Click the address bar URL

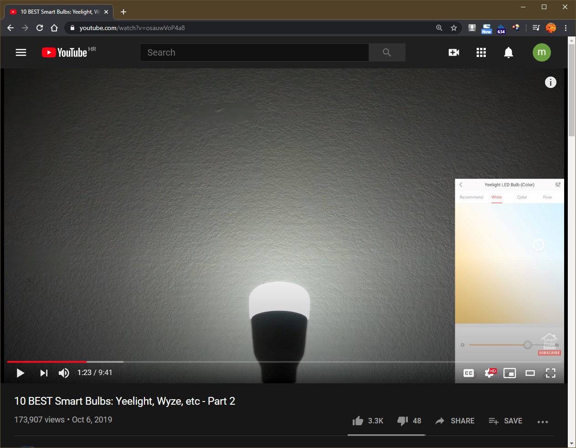click(132, 28)
